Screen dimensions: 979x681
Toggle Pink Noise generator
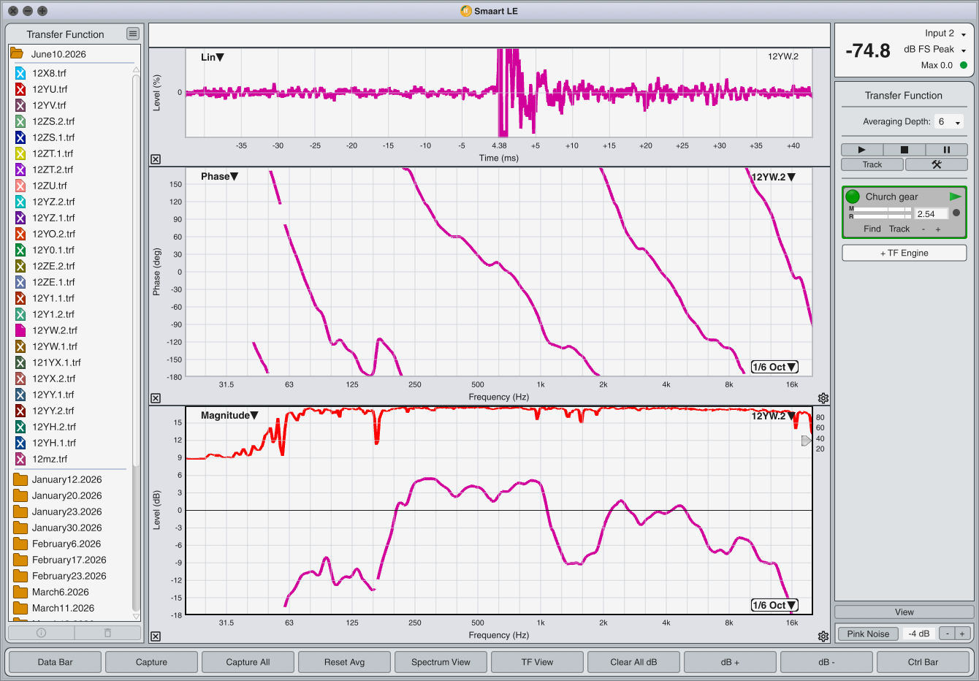pos(868,634)
